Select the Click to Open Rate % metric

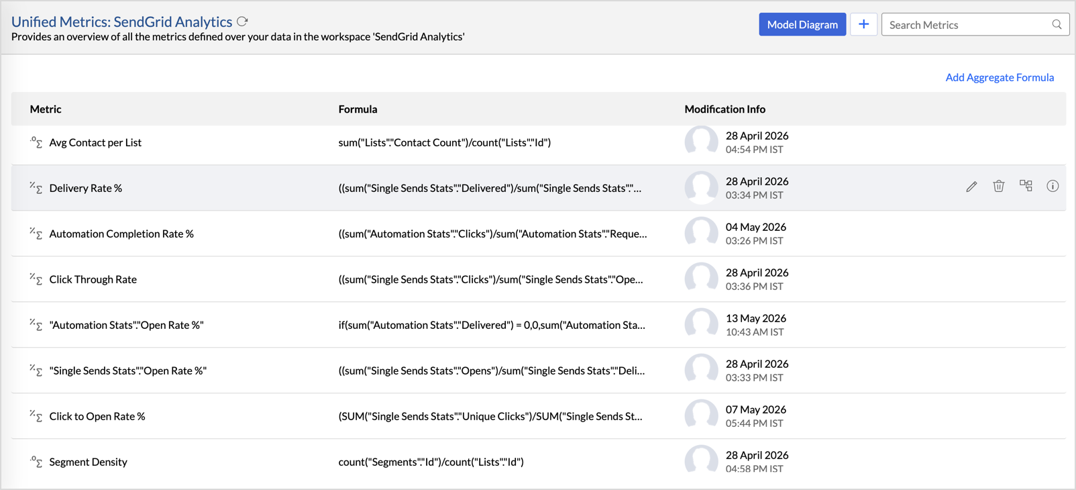tap(97, 416)
